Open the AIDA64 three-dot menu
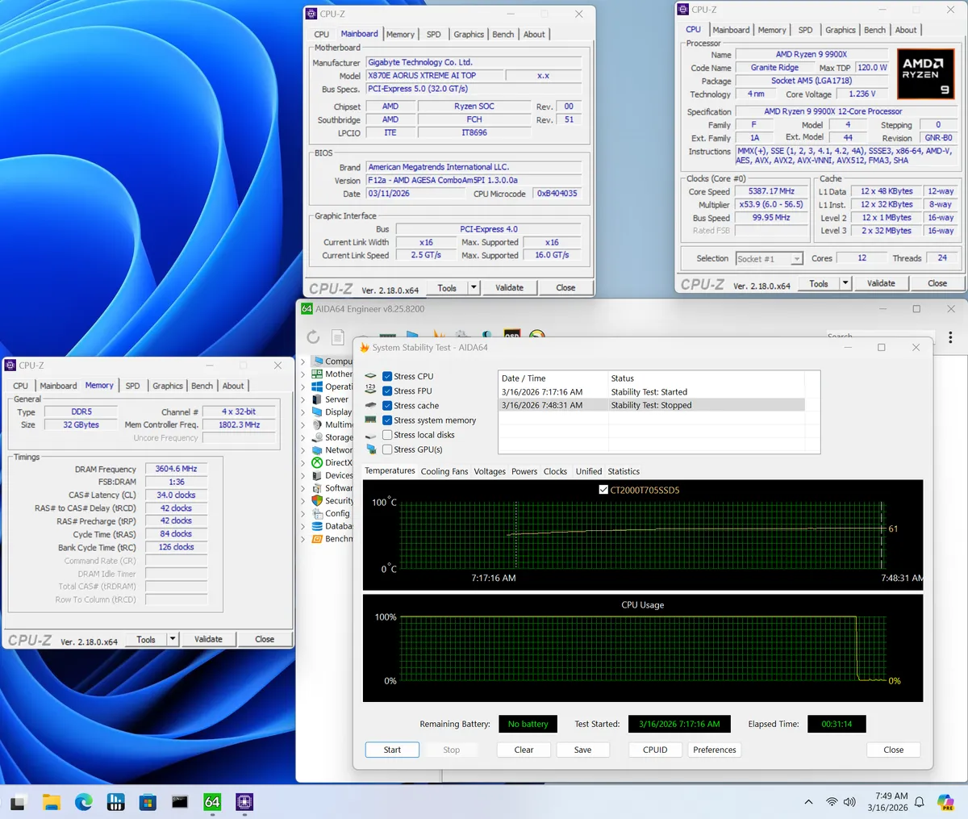Screen dimensions: 968x819 pyautogui.click(x=950, y=337)
